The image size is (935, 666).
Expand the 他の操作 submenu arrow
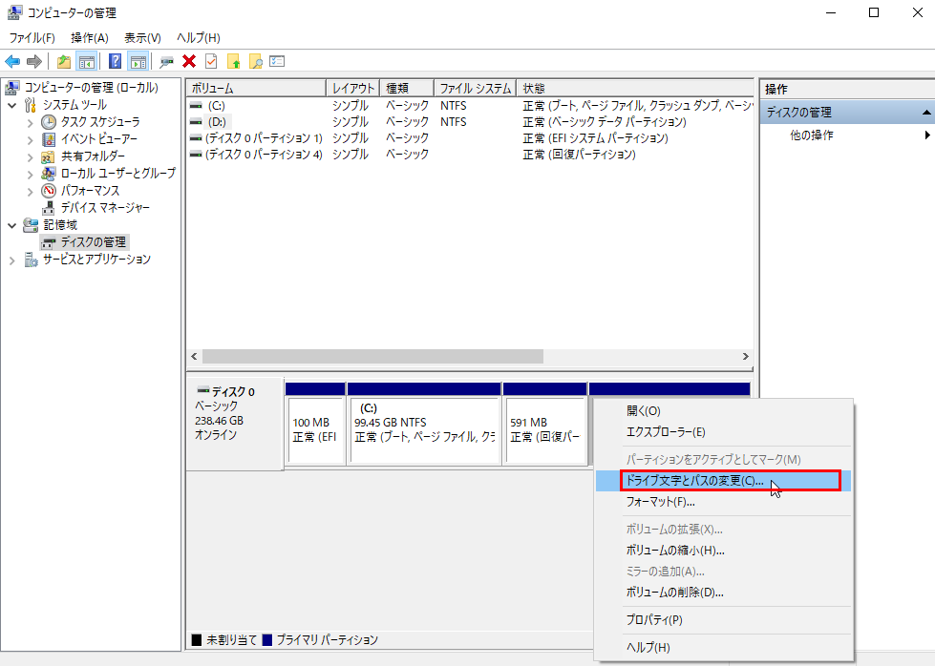[x=925, y=134]
